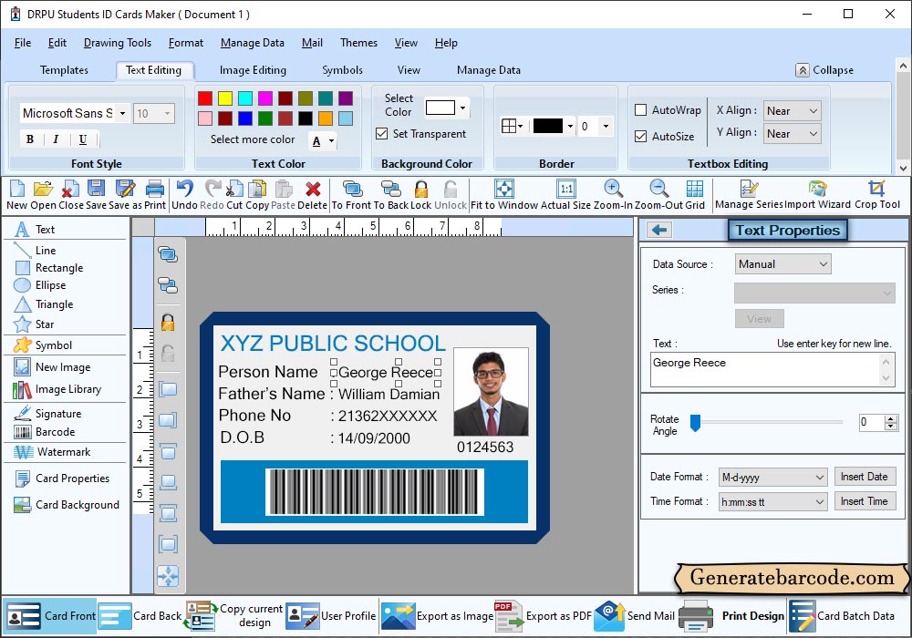This screenshot has height=638, width=912.
Task: Open Manage Series tool
Action: click(x=749, y=195)
